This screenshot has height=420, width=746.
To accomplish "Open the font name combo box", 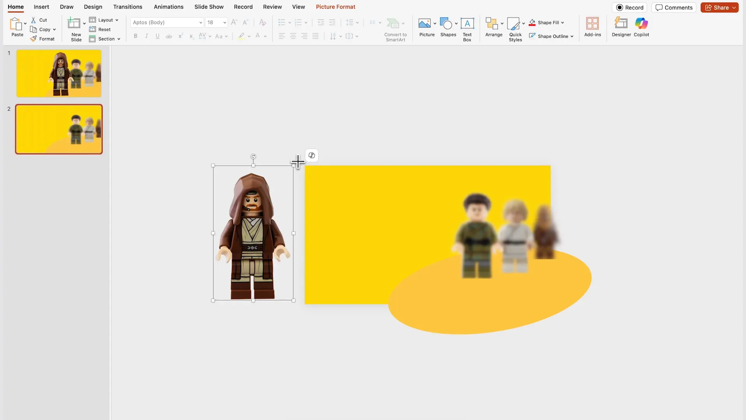I will pos(167,22).
